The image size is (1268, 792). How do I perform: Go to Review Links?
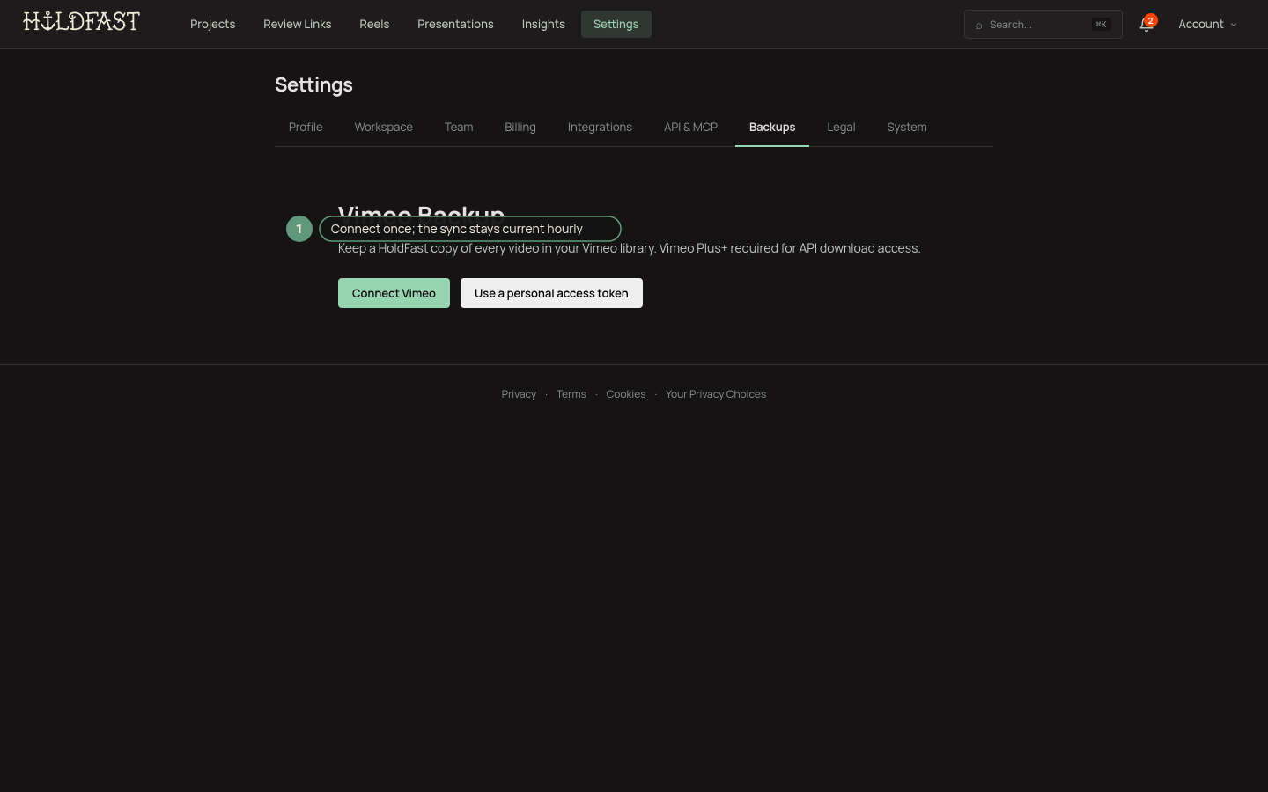[x=298, y=25]
